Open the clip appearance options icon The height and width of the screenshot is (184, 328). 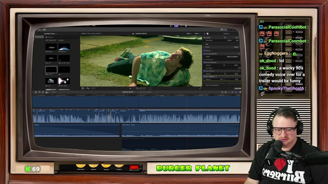pyautogui.click(x=240, y=92)
